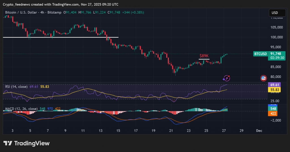Screen dimensions: 290x152
Task: Click the US flag economic event icon
Action: coord(263,78)
